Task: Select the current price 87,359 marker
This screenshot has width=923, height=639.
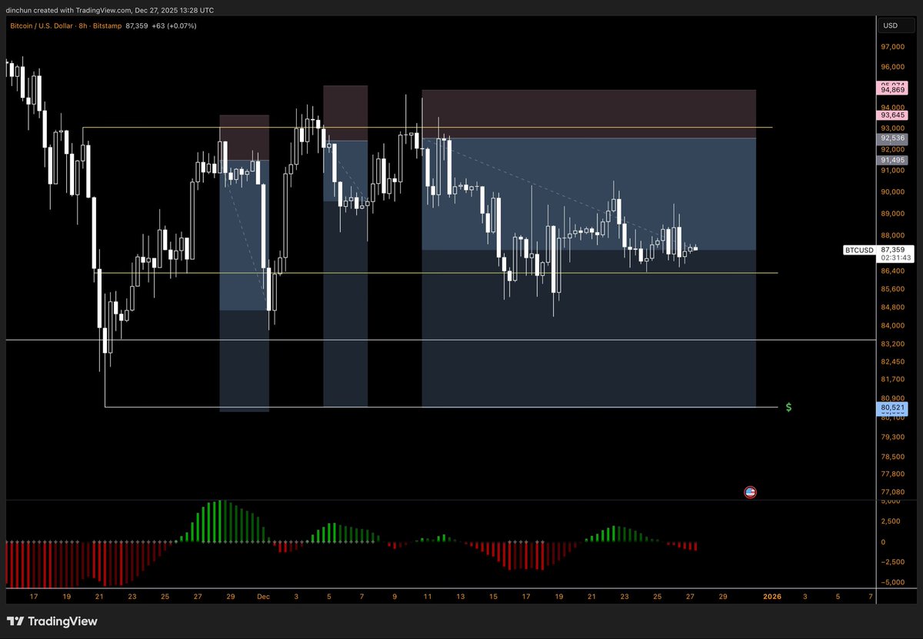Action: pos(892,250)
